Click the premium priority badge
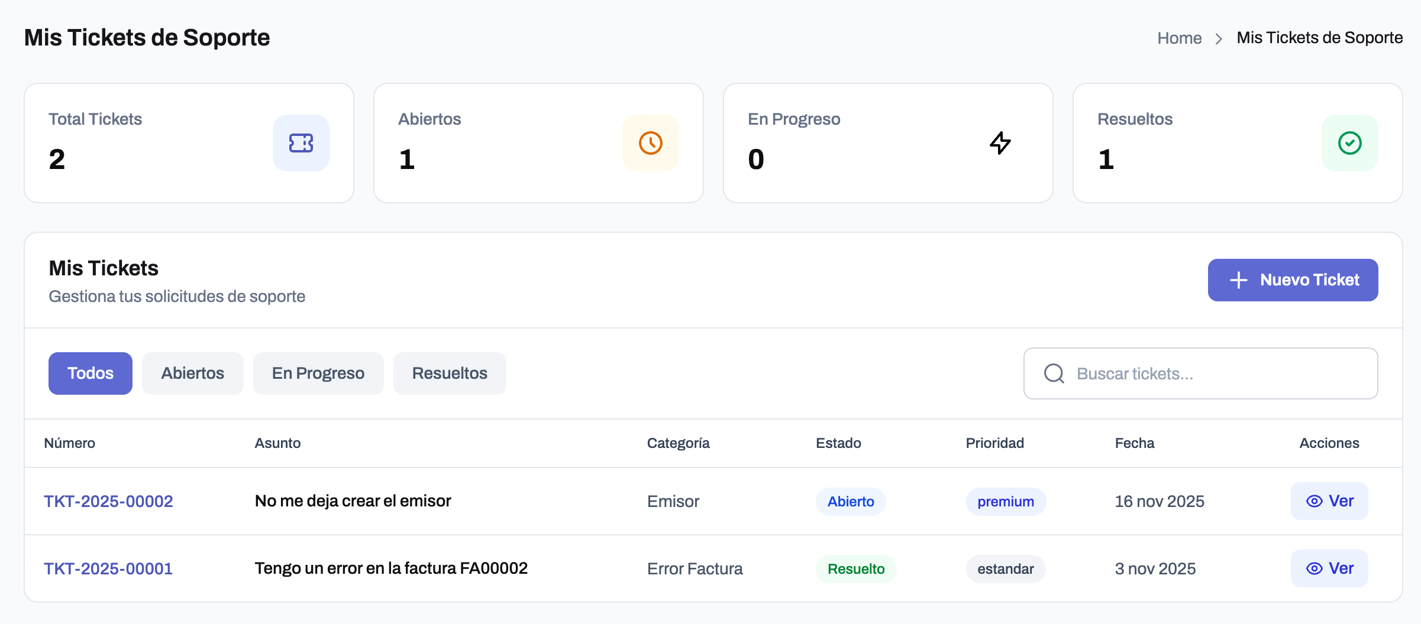Viewport: 1421px width, 624px height. (x=1005, y=502)
